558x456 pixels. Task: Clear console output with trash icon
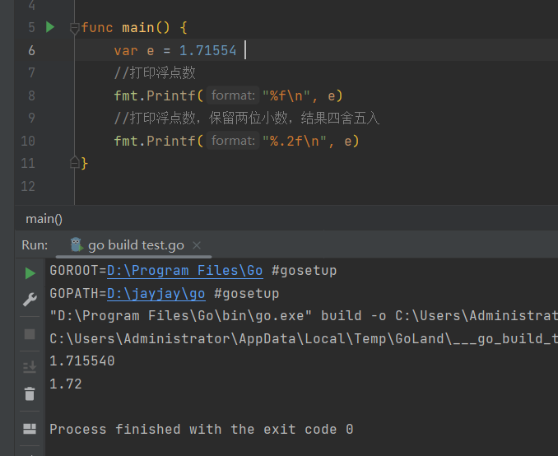point(30,393)
